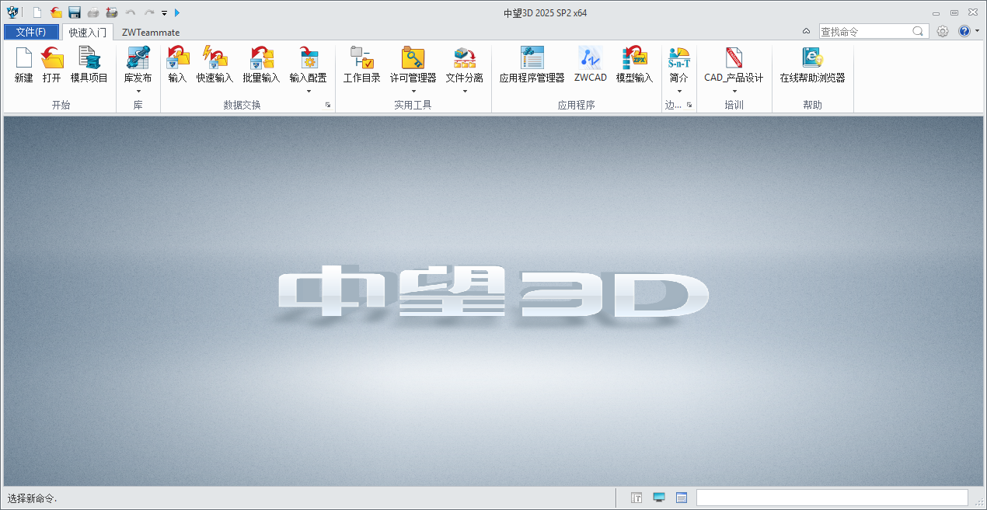Expand the 许可管理器 dropdown arrow
Viewport: 987px width, 510px height.
[413, 92]
